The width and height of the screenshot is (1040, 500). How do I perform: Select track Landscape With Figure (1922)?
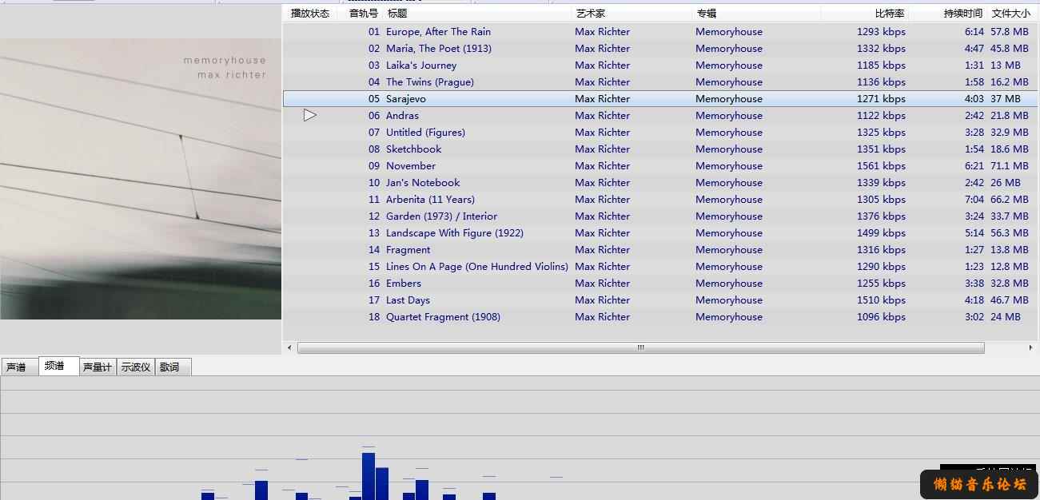coord(455,233)
